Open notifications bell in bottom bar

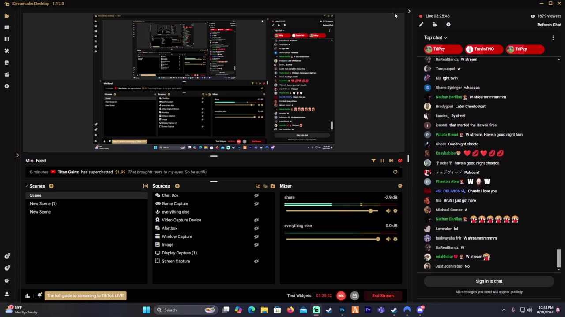point(40,295)
